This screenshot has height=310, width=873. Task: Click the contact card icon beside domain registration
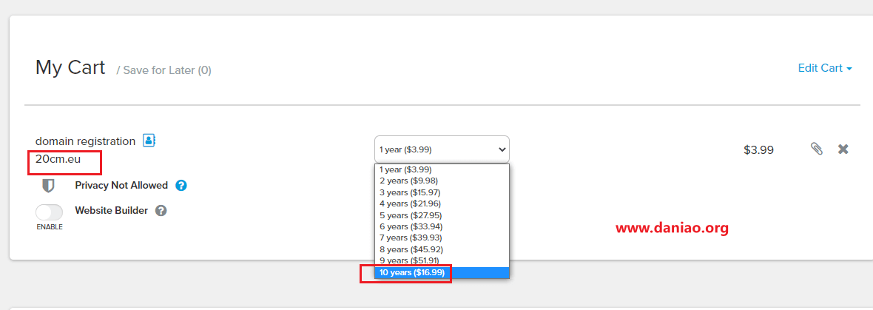click(x=149, y=141)
